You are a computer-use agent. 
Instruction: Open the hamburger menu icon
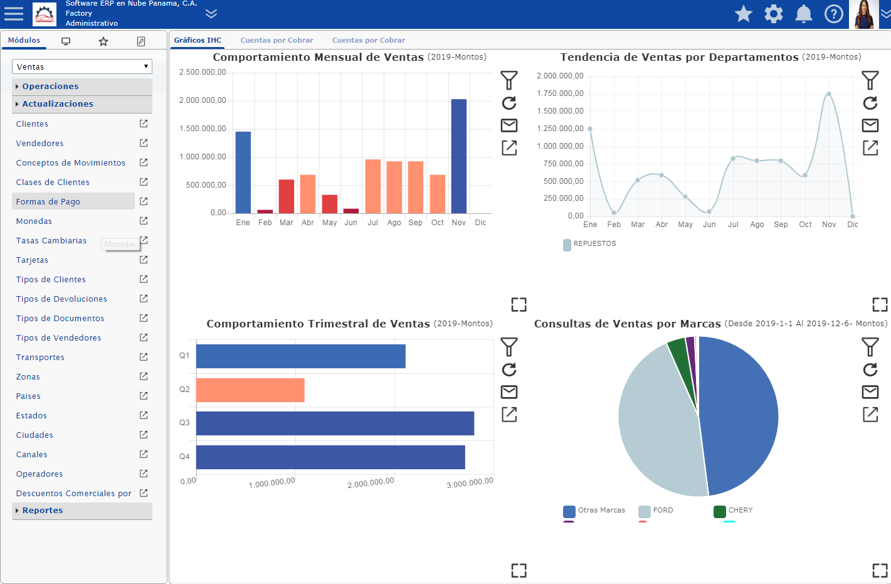pyautogui.click(x=14, y=14)
